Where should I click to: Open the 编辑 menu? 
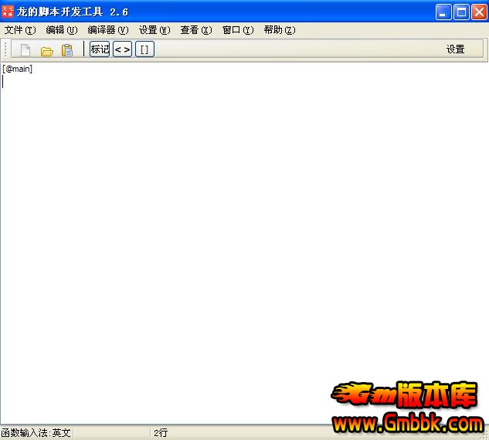[x=62, y=30]
